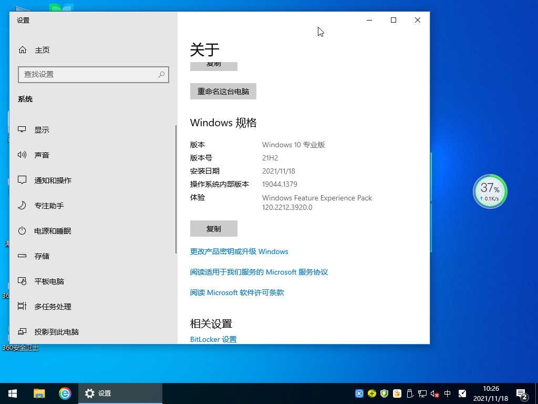
Task: Open 360安全卫士 from the desktop shortcut
Action: [21, 347]
